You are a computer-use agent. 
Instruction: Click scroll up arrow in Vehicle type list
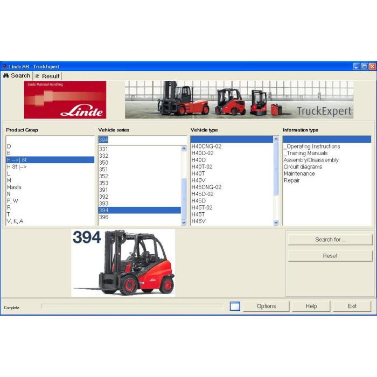[276, 139]
